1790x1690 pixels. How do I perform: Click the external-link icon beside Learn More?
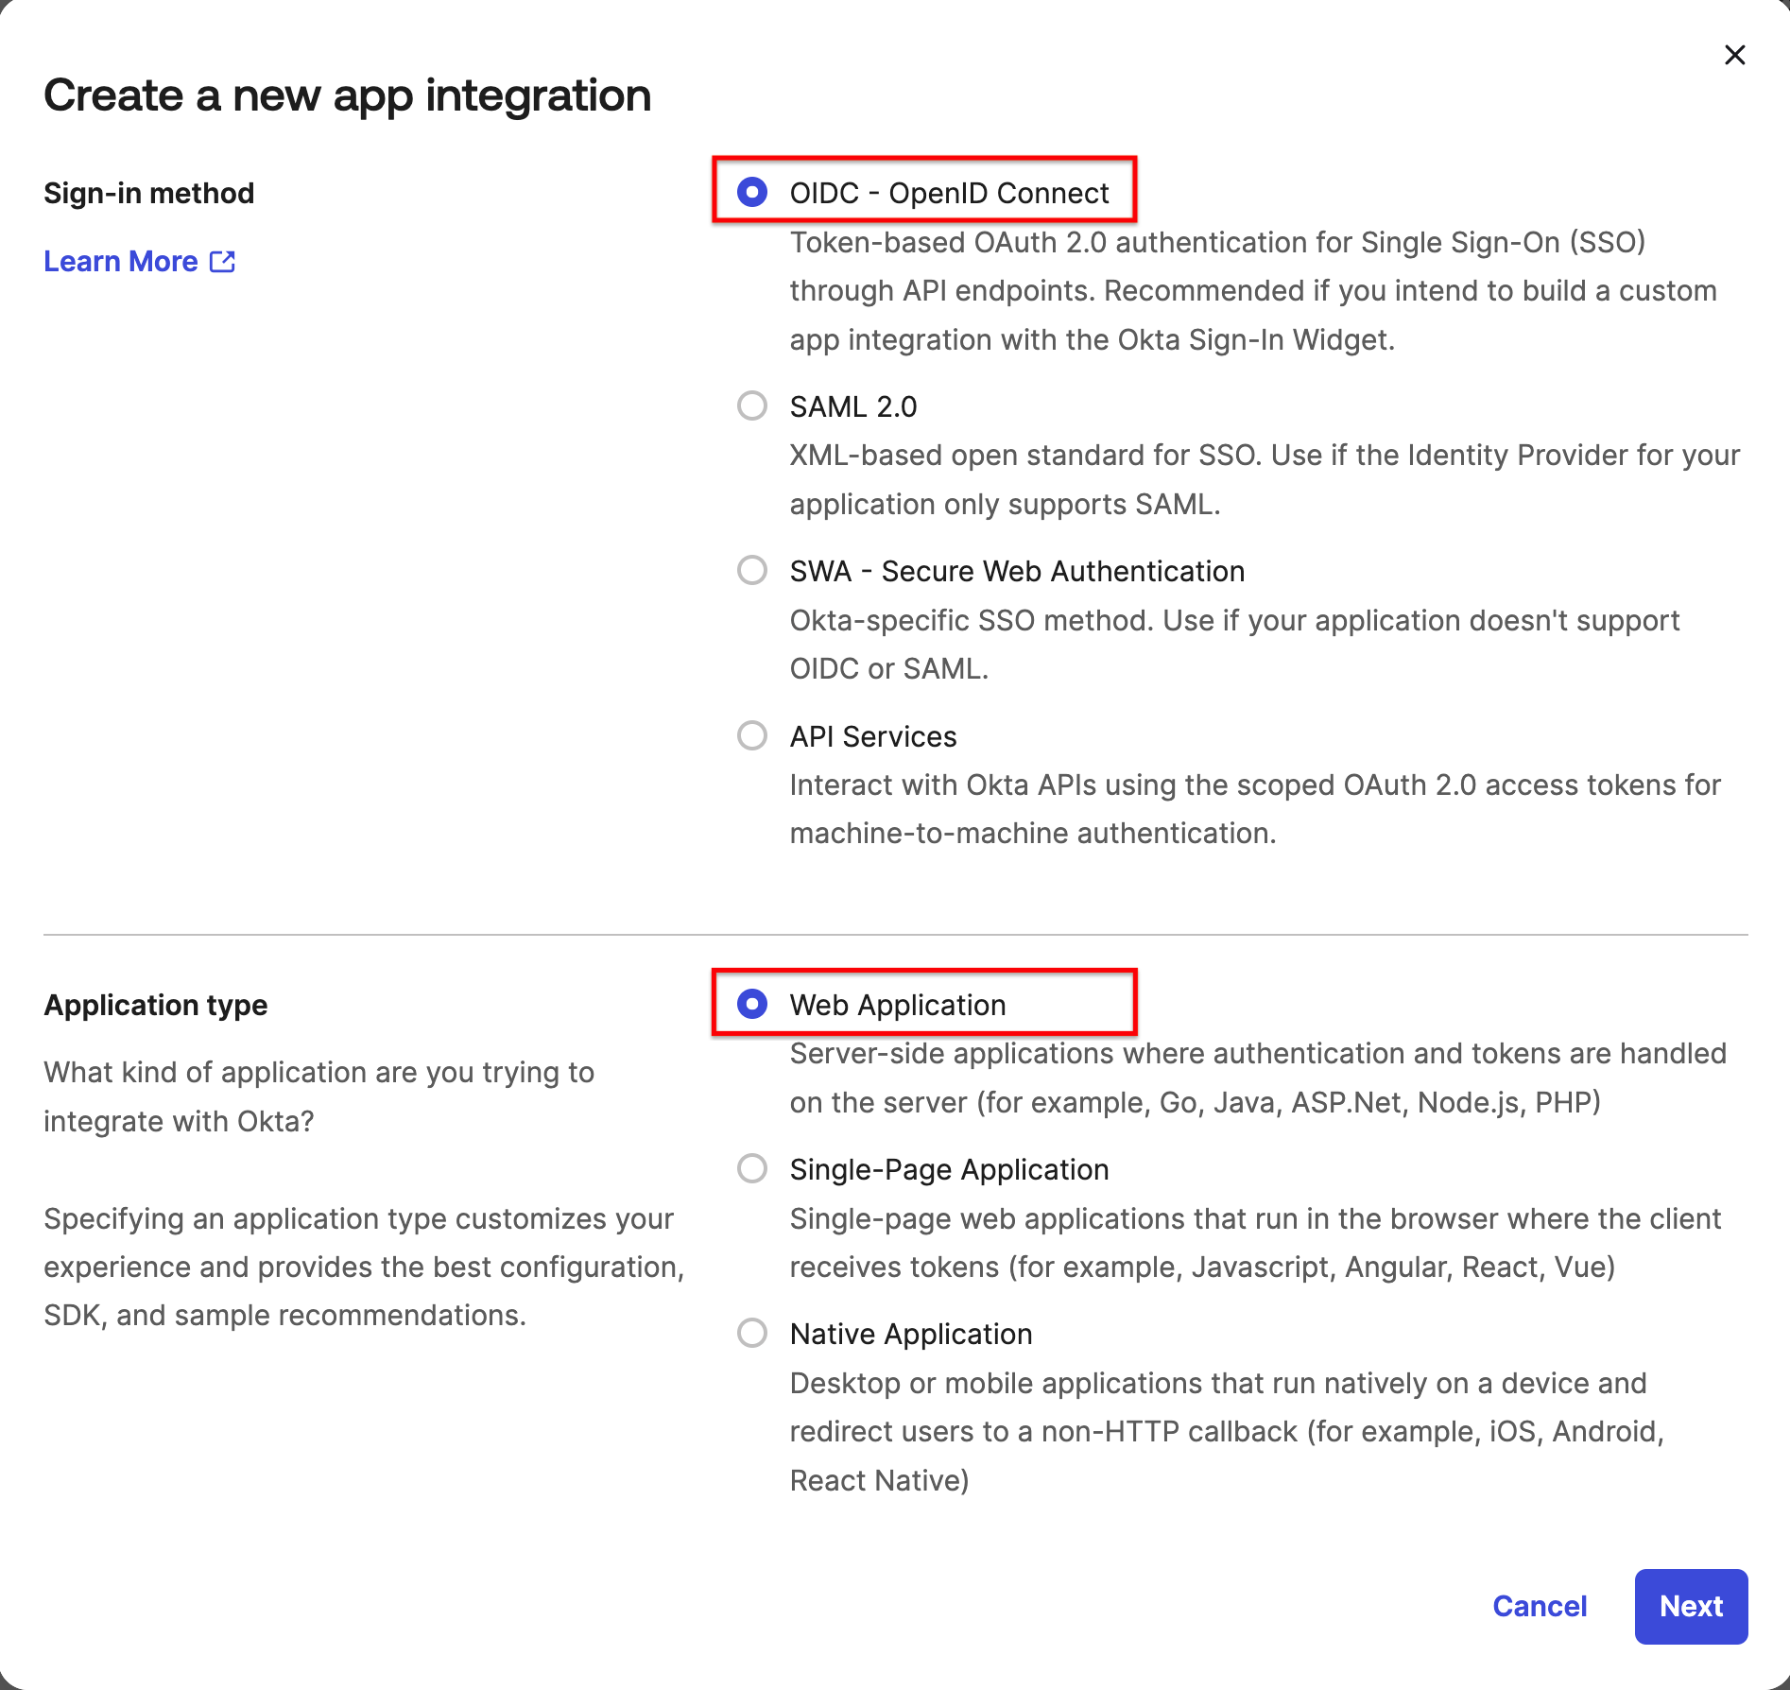222,261
